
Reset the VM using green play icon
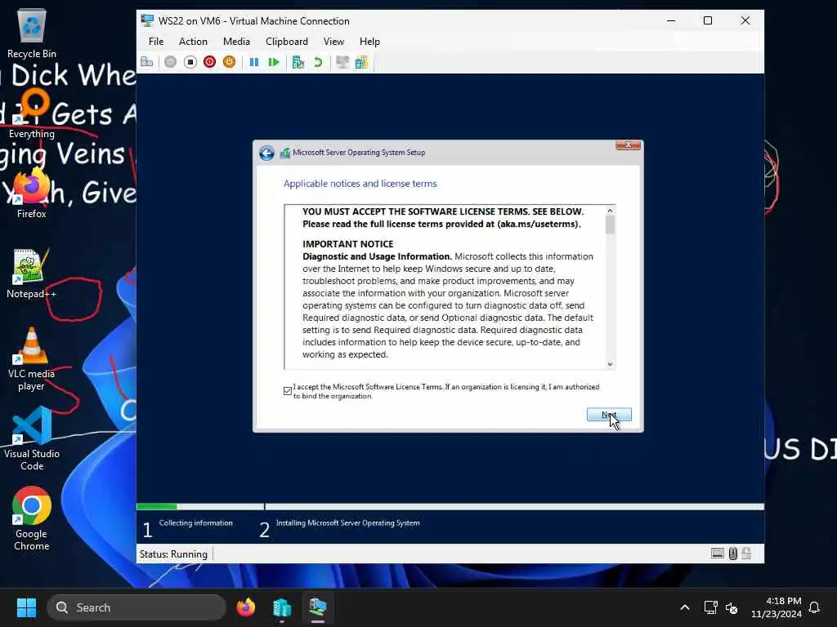(x=274, y=62)
